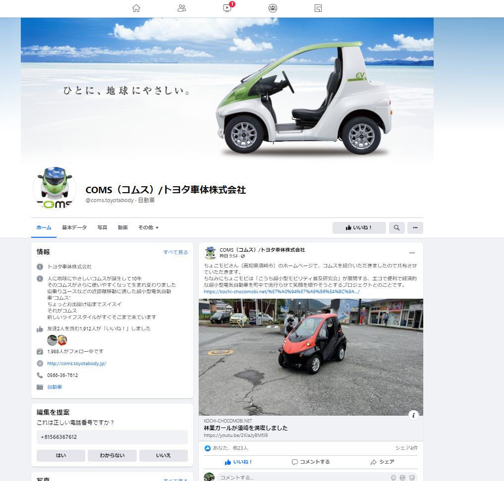504x481 pixels.
Task: Toggle いいね！ on the COMS post
Action: [238, 462]
